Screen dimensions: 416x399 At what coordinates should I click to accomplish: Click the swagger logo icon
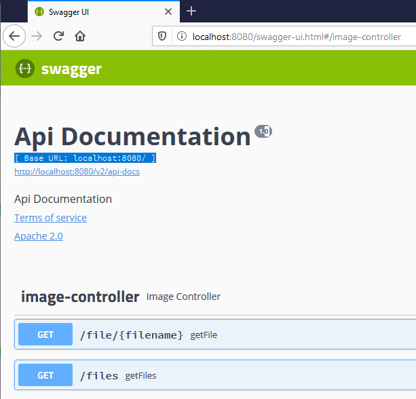(x=25, y=69)
